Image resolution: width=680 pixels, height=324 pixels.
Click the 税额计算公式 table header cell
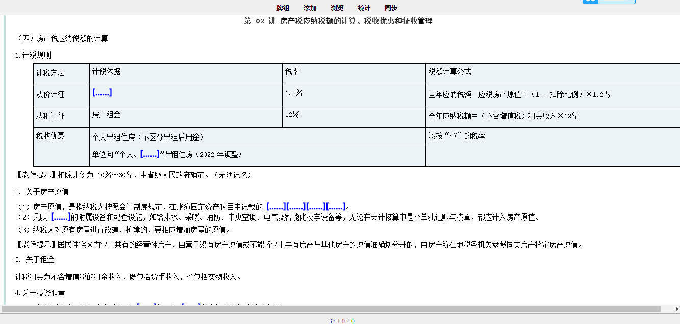[x=552, y=74]
